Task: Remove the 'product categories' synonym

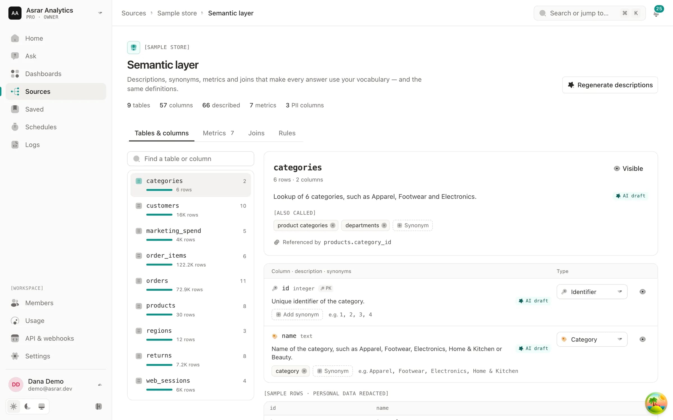Action: tap(333, 225)
